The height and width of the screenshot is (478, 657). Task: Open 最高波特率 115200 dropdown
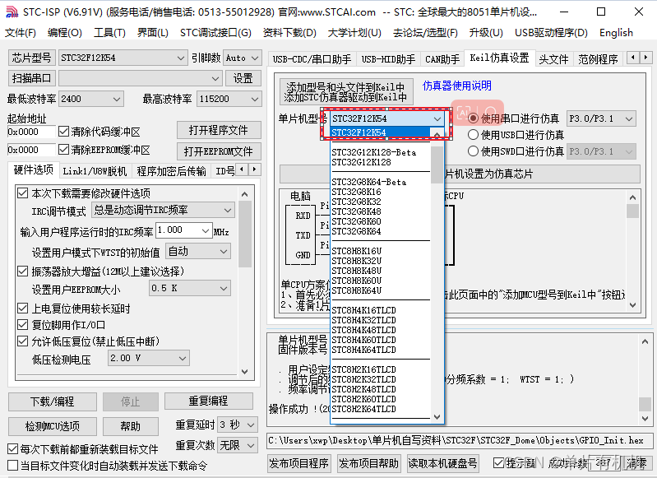point(229,99)
